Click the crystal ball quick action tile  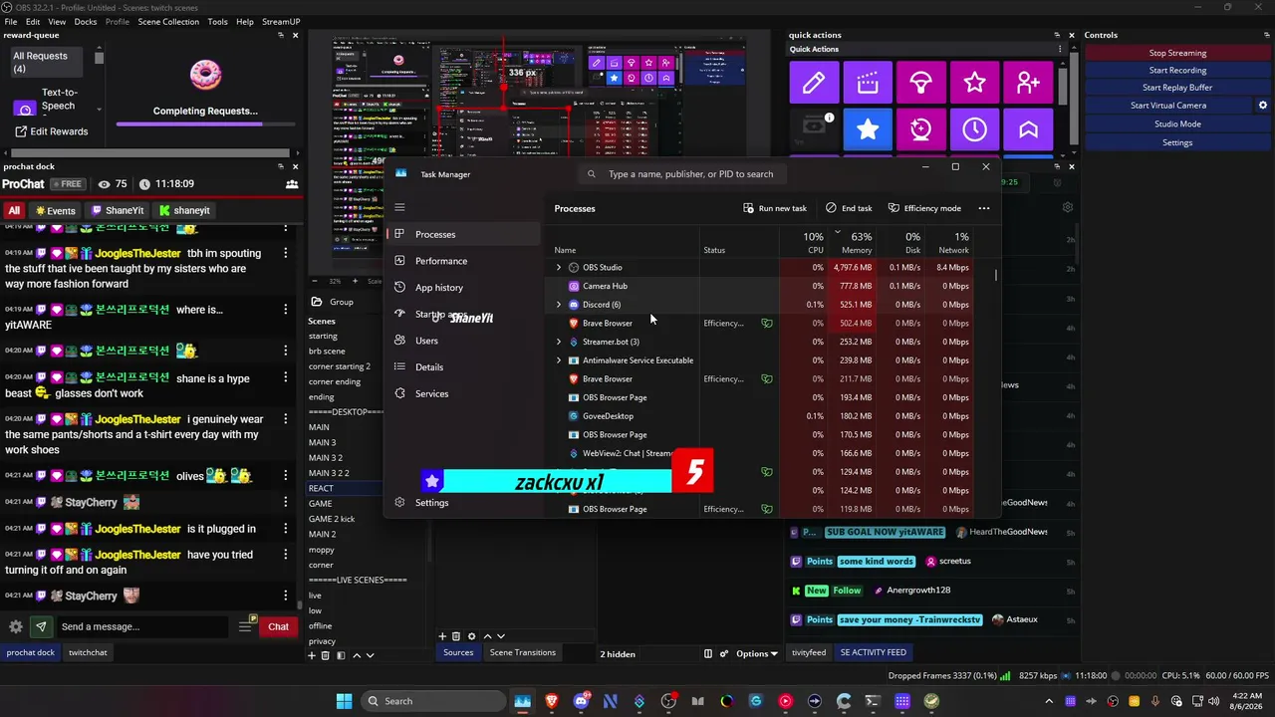[921, 129]
